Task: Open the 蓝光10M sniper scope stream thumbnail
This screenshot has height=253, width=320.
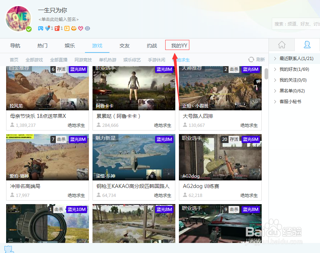Action: tap(48, 224)
